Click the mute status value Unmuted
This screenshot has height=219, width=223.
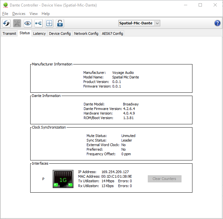pyautogui.click(x=128, y=136)
